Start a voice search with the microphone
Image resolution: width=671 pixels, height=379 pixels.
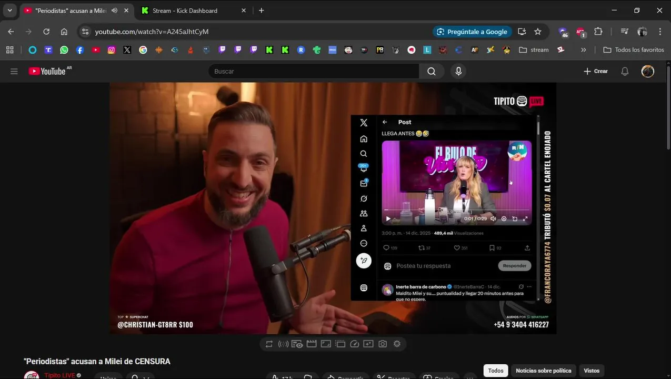(x=458, y=71)
